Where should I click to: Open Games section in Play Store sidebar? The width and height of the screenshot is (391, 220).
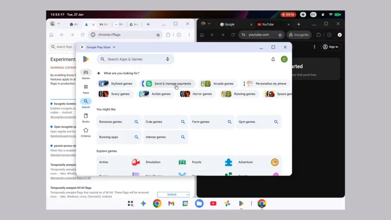86,75
